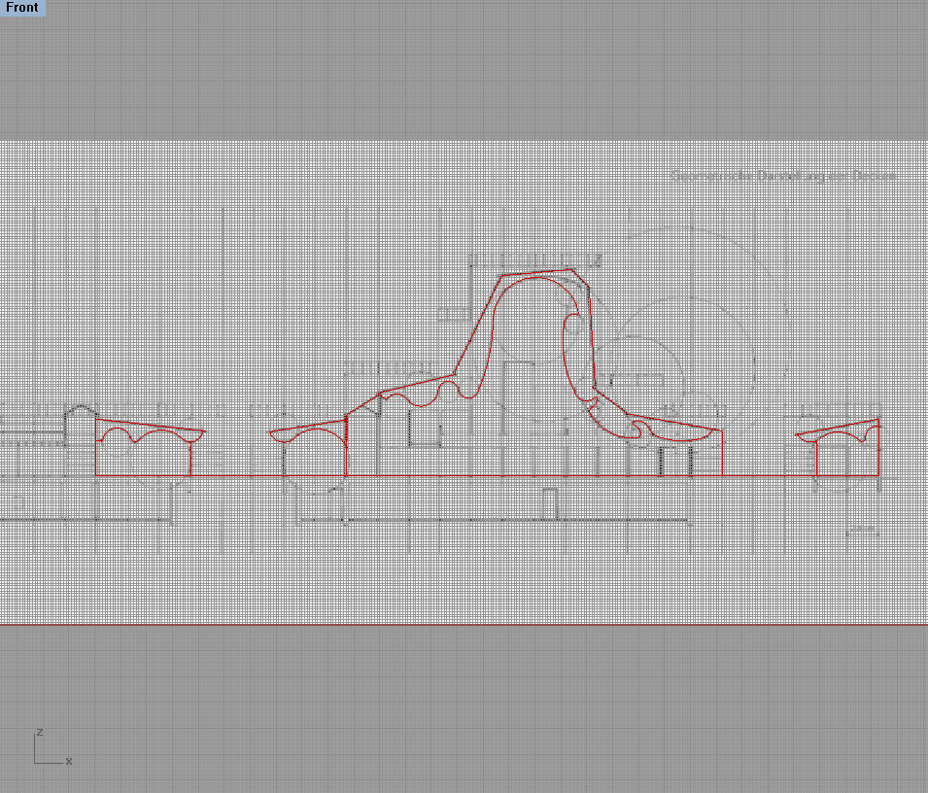Click the small faded text at lower right
This screenshot has height=793, width=928.
point(861,532)
